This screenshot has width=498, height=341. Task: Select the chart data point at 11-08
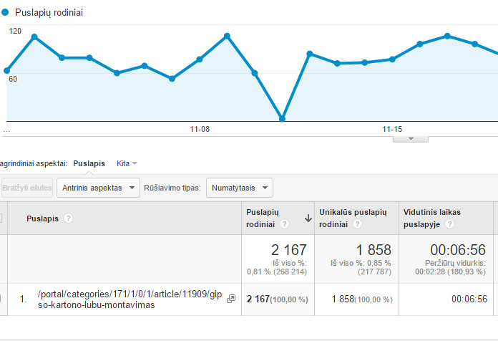click(x=200, y=59)
